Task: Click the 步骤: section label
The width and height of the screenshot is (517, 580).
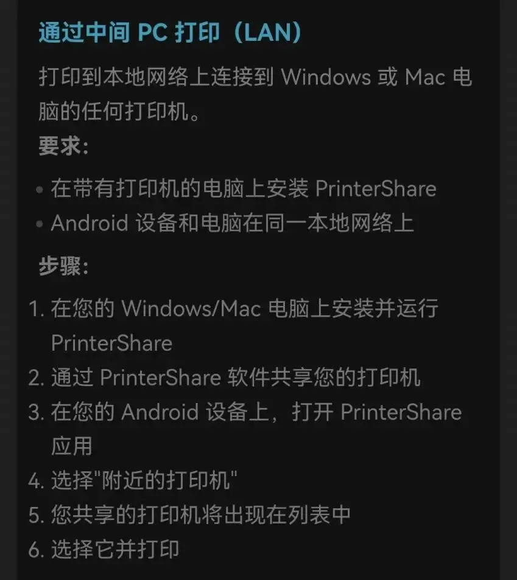Action: point(64,266)
